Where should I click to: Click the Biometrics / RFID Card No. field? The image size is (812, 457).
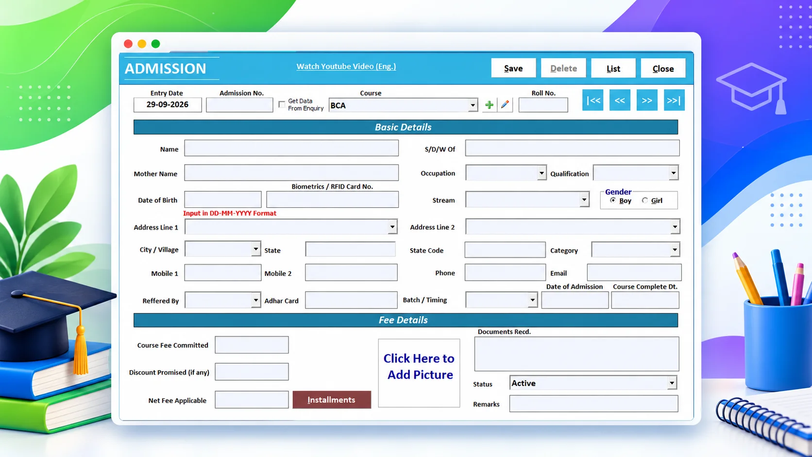[333, 200]
